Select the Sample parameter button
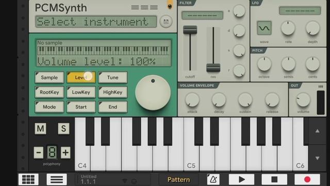The width and height of the screenshot is (330, 186). [49, 78]
